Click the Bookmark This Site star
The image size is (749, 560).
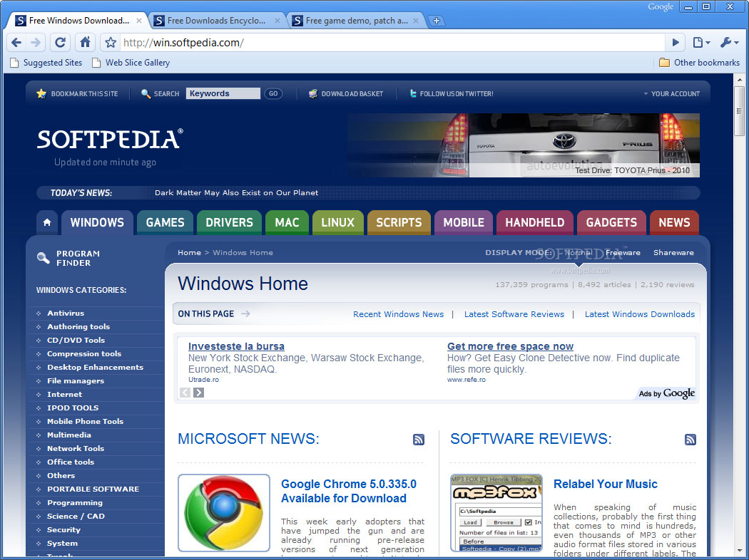click(x=41, y=93)
